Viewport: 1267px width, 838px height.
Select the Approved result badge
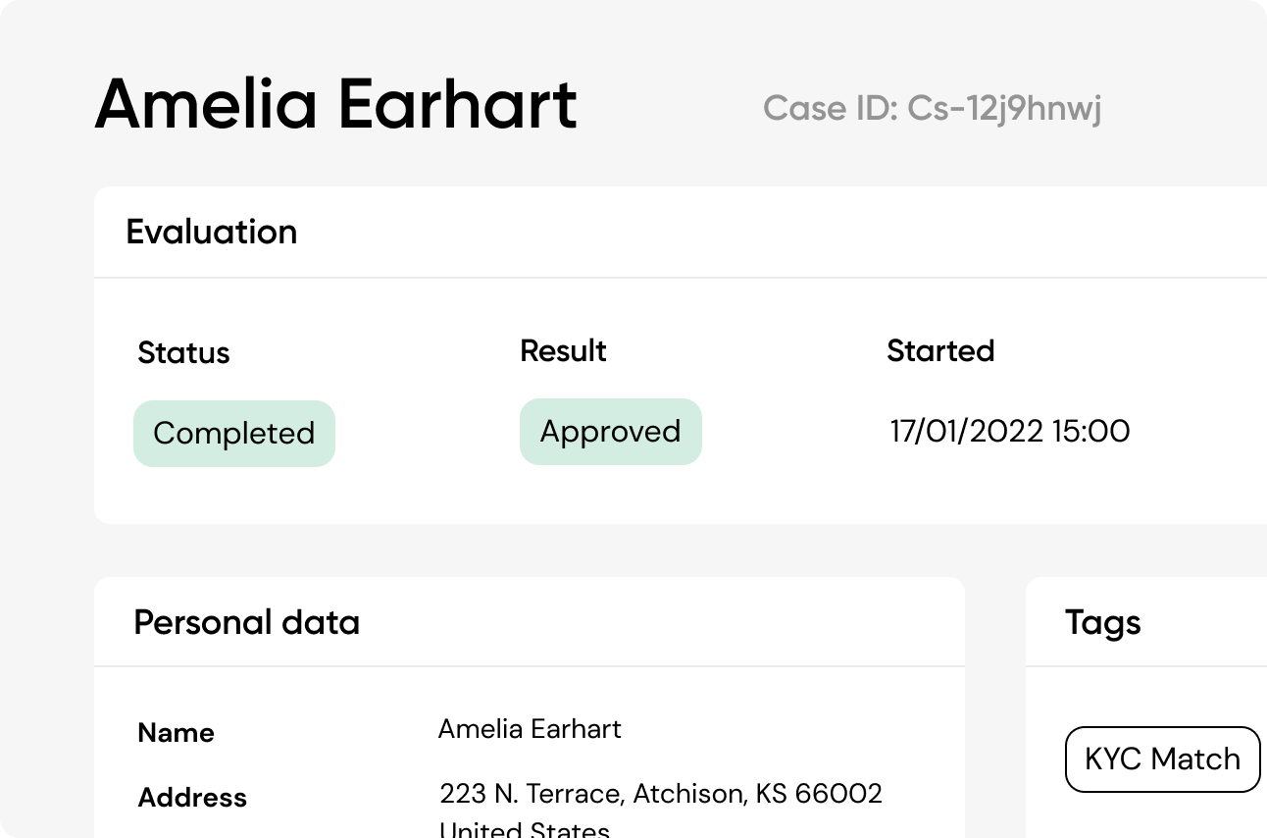coord(610,432)
